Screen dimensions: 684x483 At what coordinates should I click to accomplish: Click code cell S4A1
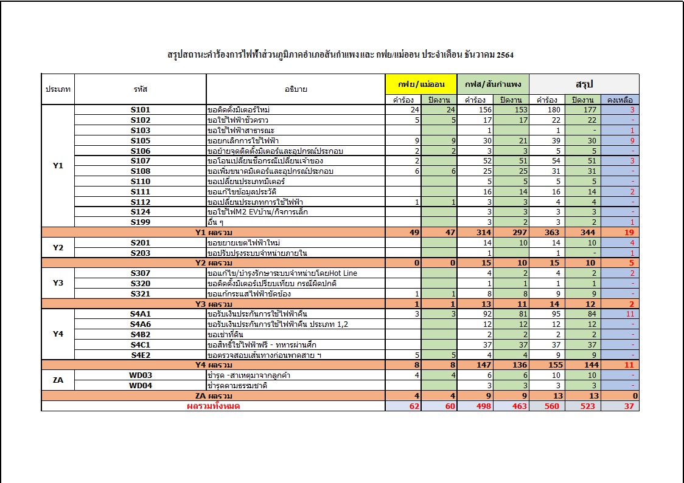(141, 314)
